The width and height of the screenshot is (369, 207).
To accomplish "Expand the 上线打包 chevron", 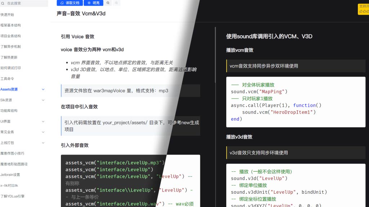I will click(43, 143).
